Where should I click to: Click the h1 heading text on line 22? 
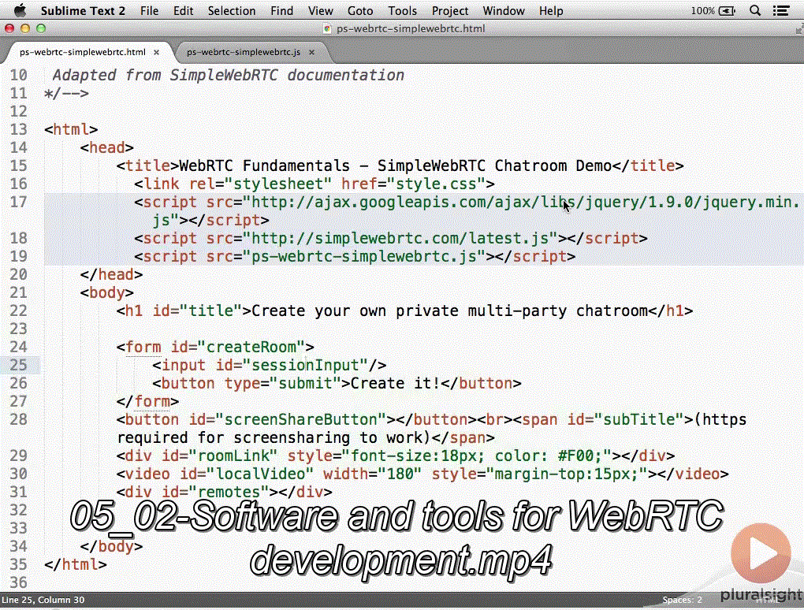click(x=449, y=311)
